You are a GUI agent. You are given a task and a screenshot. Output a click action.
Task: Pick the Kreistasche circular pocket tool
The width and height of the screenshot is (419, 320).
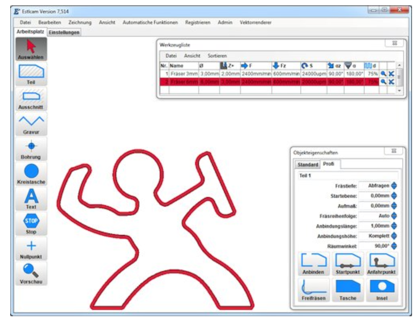pos(31,174)
